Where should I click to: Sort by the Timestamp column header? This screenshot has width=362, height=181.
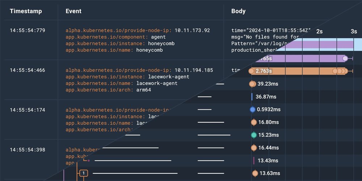26,11
